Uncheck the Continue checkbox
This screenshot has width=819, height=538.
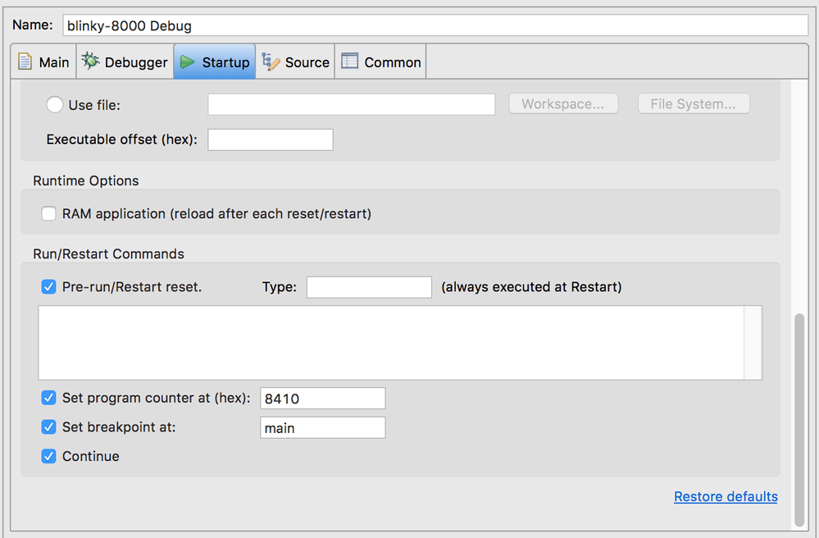tap(48, 456)
